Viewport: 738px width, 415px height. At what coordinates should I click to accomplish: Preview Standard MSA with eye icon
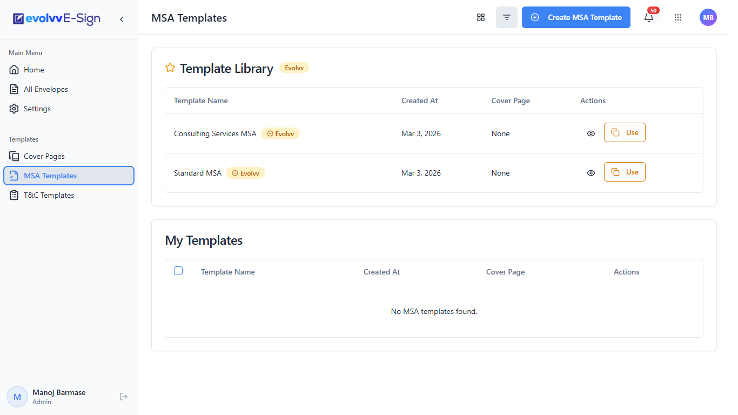pos(591,173)
